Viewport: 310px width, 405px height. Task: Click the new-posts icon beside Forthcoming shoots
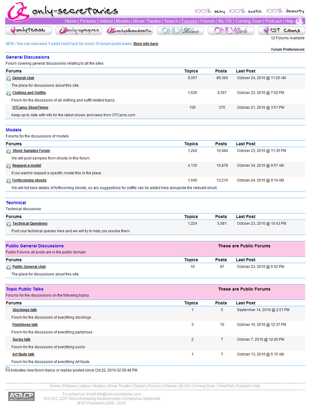8,181
